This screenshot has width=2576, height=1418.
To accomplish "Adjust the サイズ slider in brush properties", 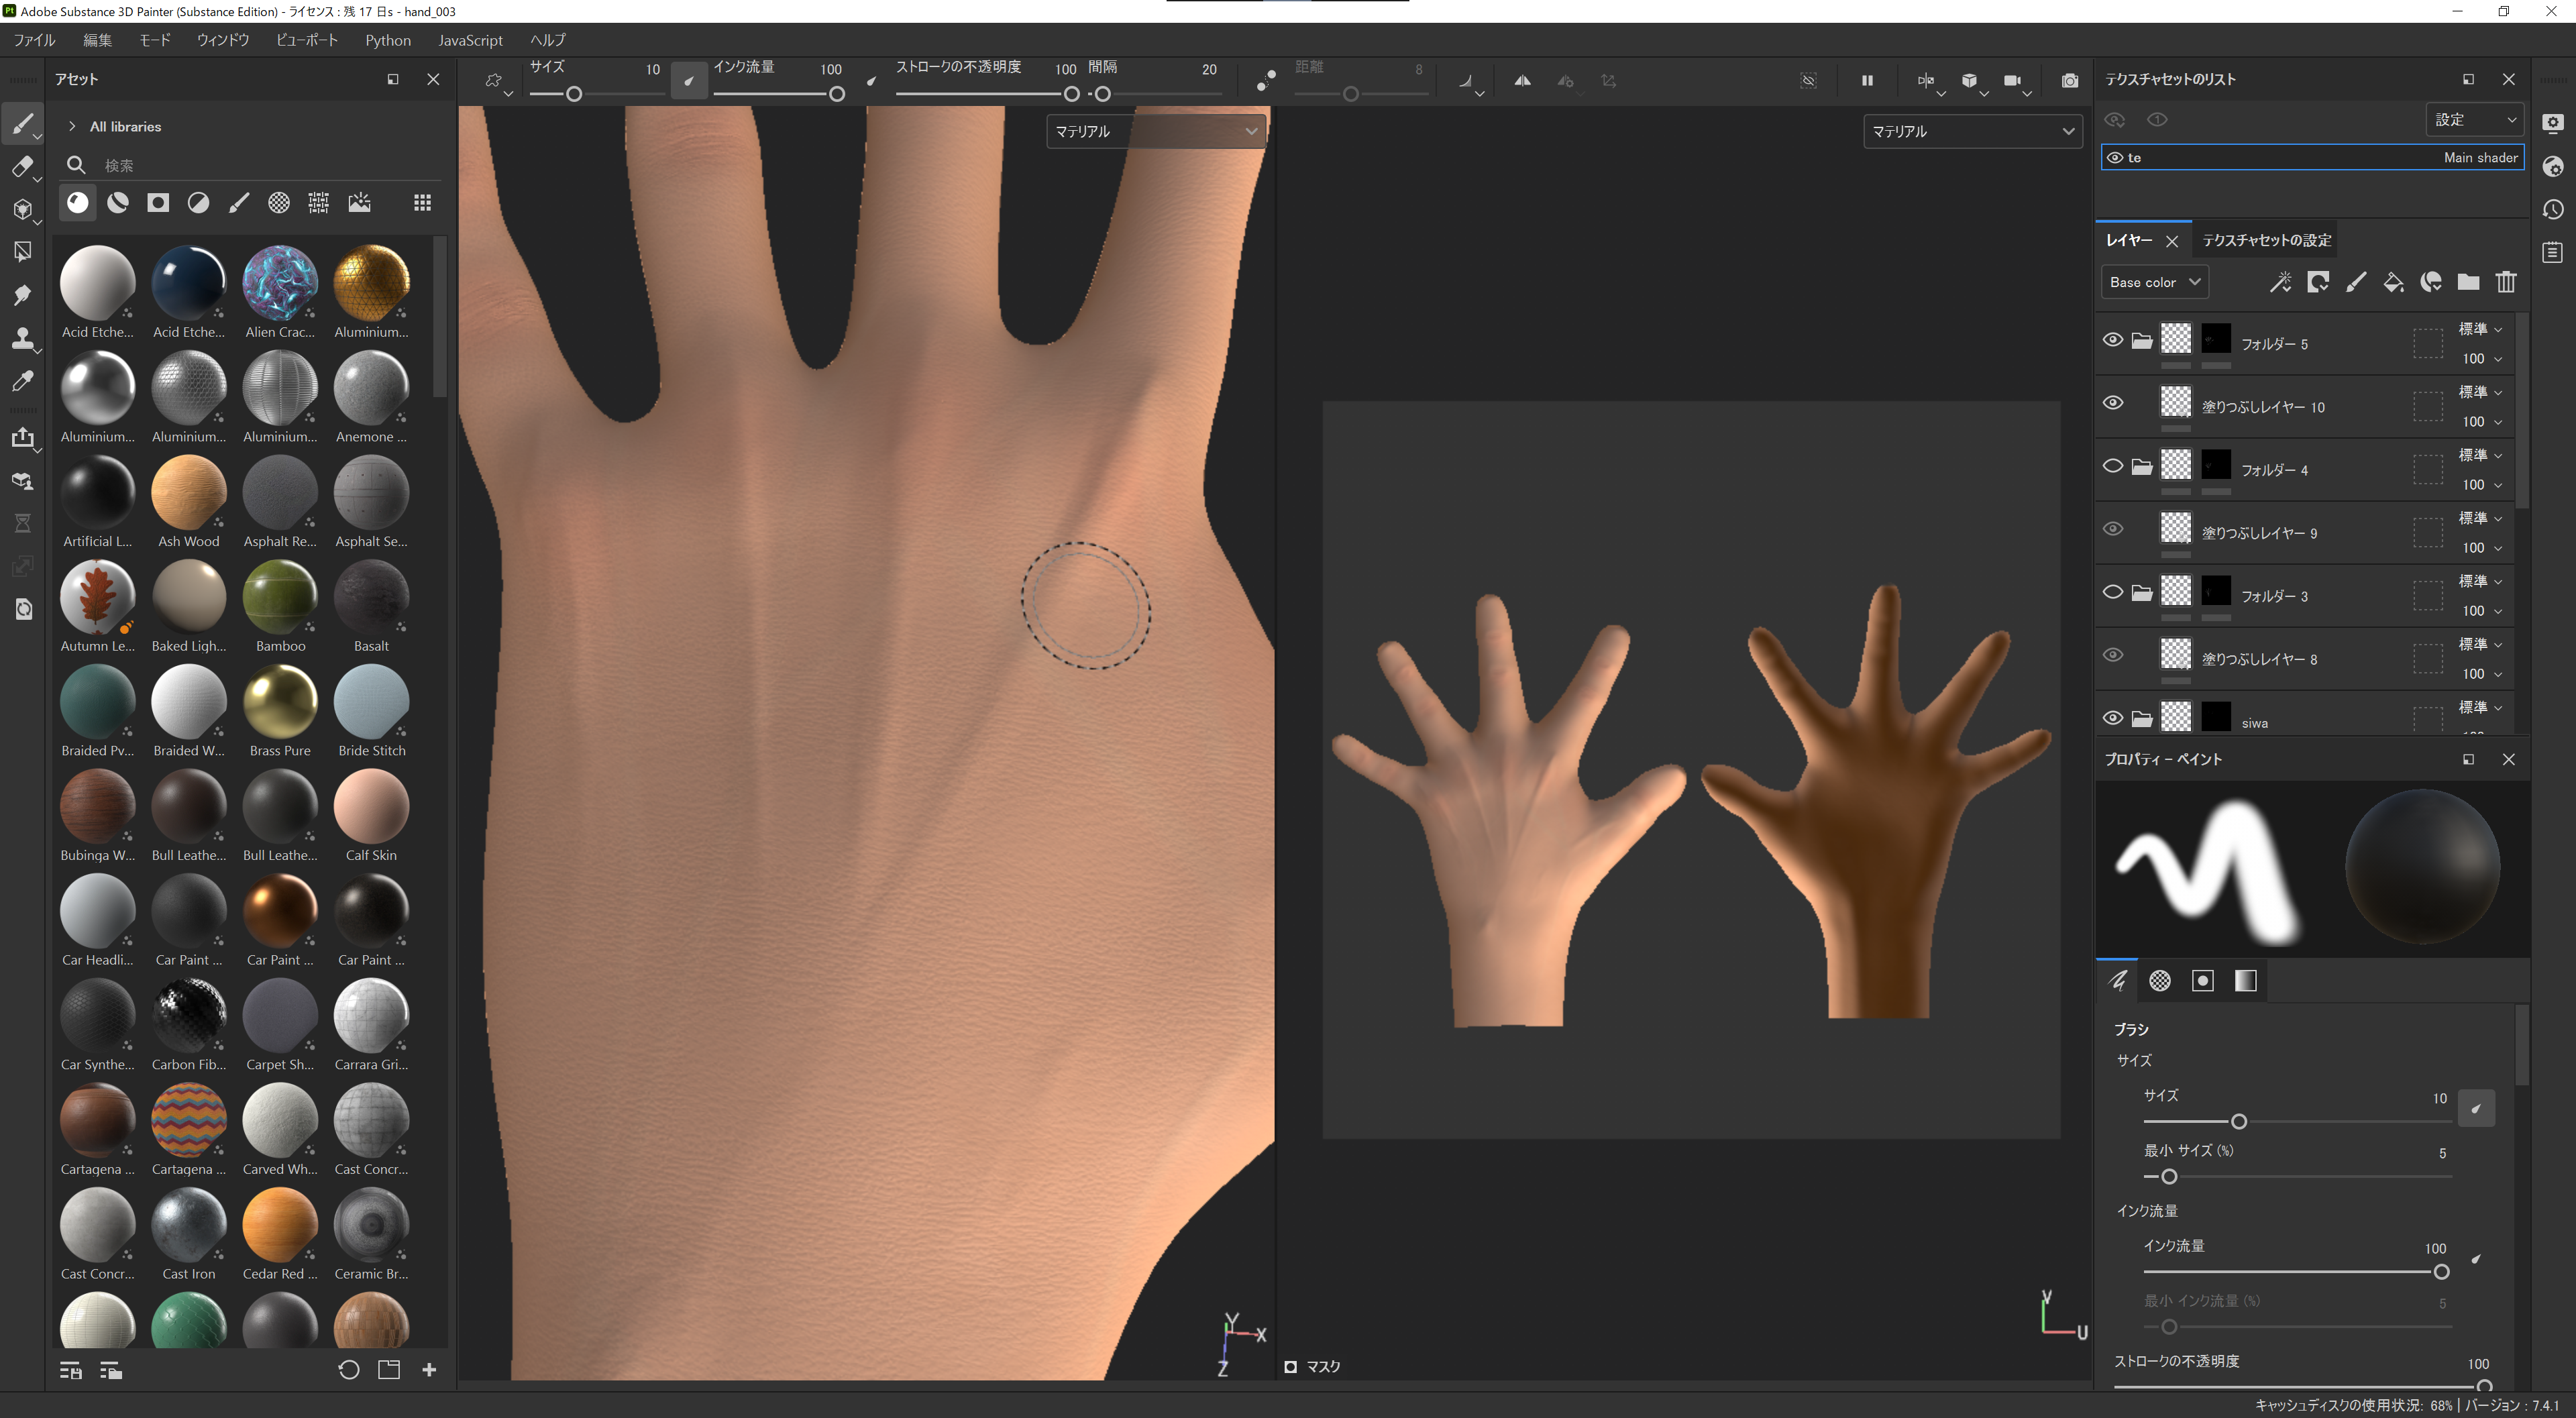I will click(2238, 1122).
